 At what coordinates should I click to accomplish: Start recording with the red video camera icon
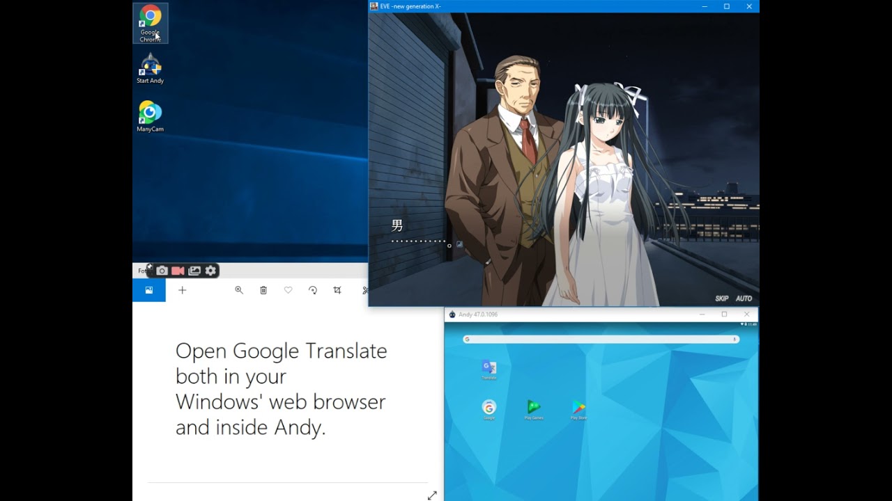(178, 271)
